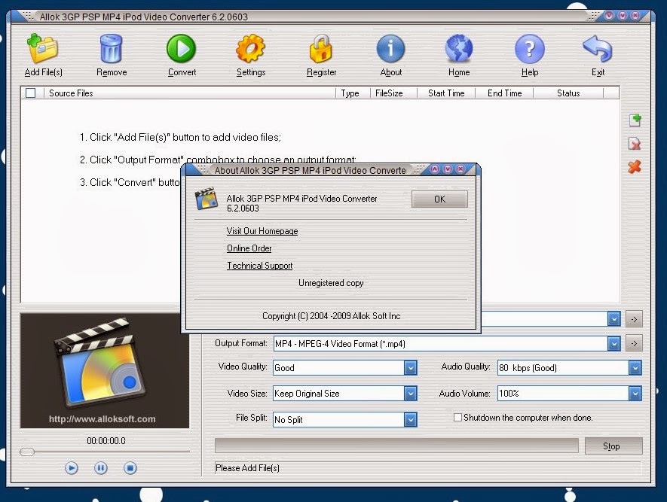Viewport: 667px width, 502px height.
Task: Click the End Time column header
Action: point(504,93)
